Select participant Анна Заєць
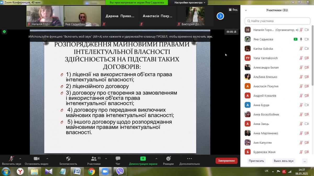Screen dimensions: 314x176 (x=277, y=124)
